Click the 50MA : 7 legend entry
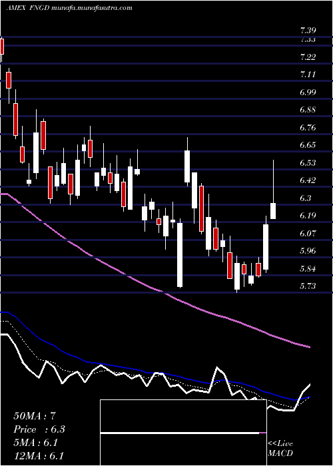333x466 pixels. coord(35,416)
